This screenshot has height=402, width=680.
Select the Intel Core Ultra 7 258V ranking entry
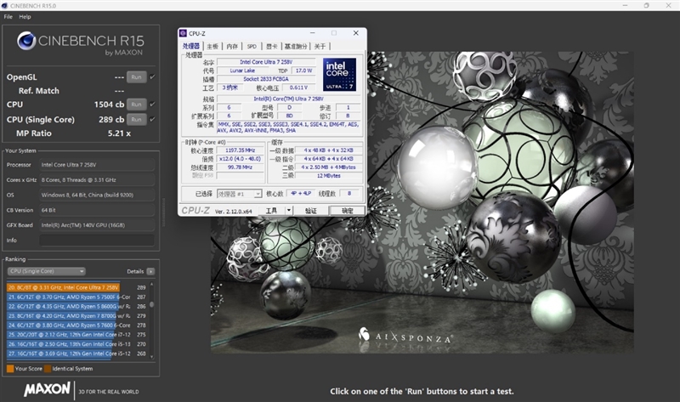63,287
